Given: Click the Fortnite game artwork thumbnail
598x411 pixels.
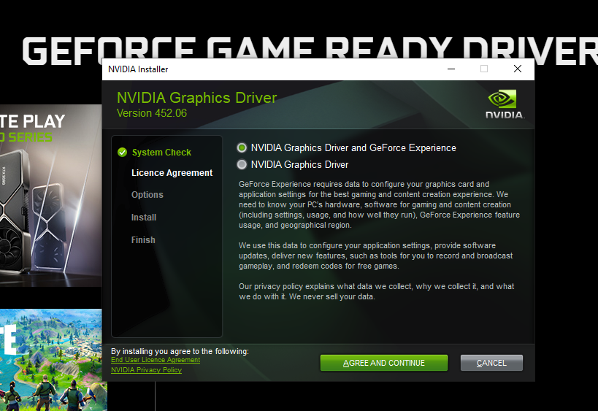Looking at the screenshot, I should (x=53, y=360).
